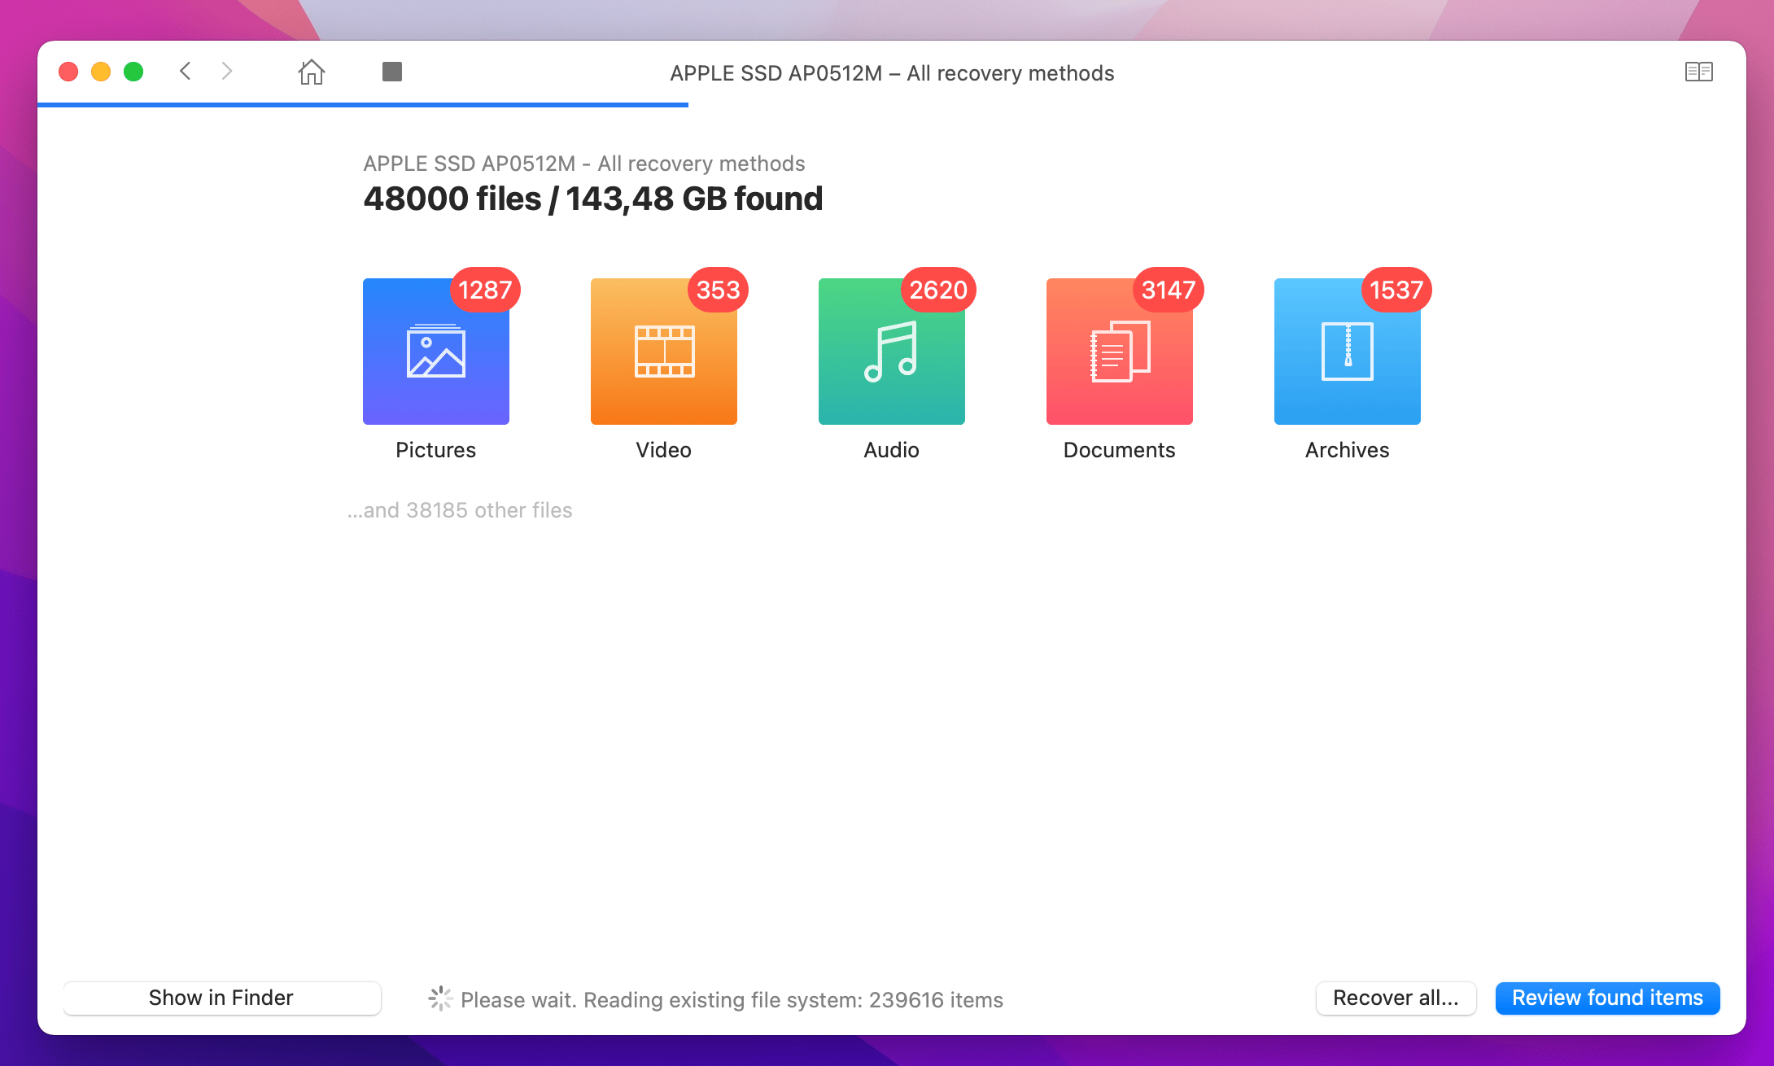This screenshot has width=1774, height=1066.
Task: Click Review found items button
Action: pyautogui.click(x=1607, y=998)
